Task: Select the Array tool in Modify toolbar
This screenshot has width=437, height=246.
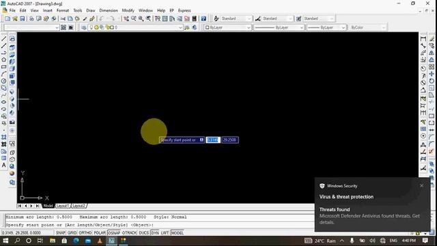Action: click(432, 67)
